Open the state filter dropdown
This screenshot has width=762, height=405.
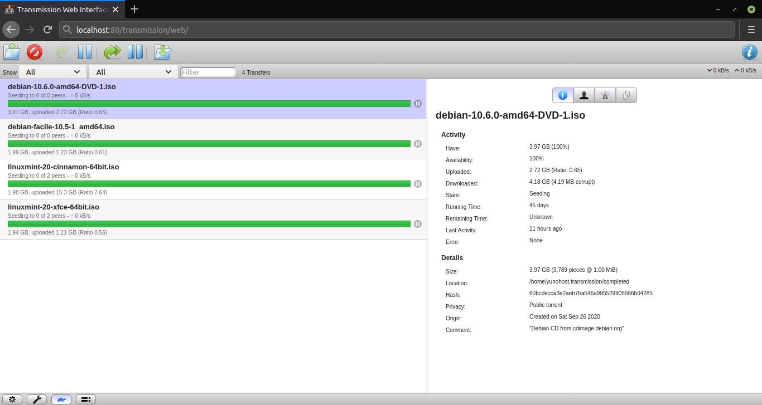tap(53, 72)
